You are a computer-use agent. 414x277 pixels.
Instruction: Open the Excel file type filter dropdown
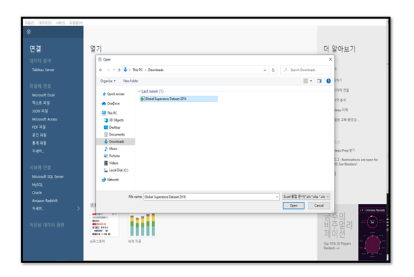[x=306, y=196]
